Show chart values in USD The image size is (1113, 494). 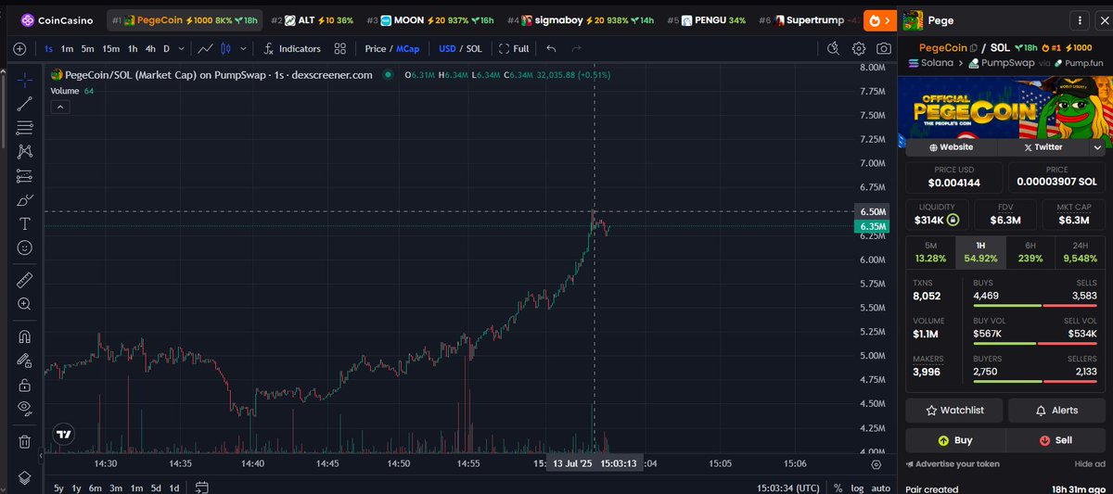[448, 48]
